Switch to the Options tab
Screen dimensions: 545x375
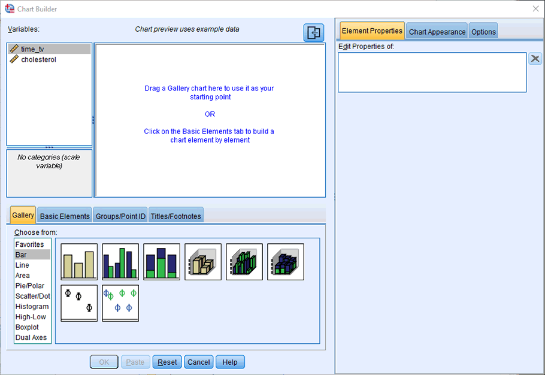(x=483, y=31)
